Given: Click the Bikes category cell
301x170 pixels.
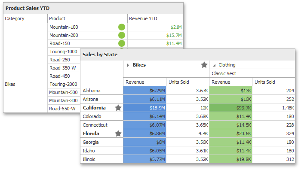Looking at the screenshot, I should (25, 84).
